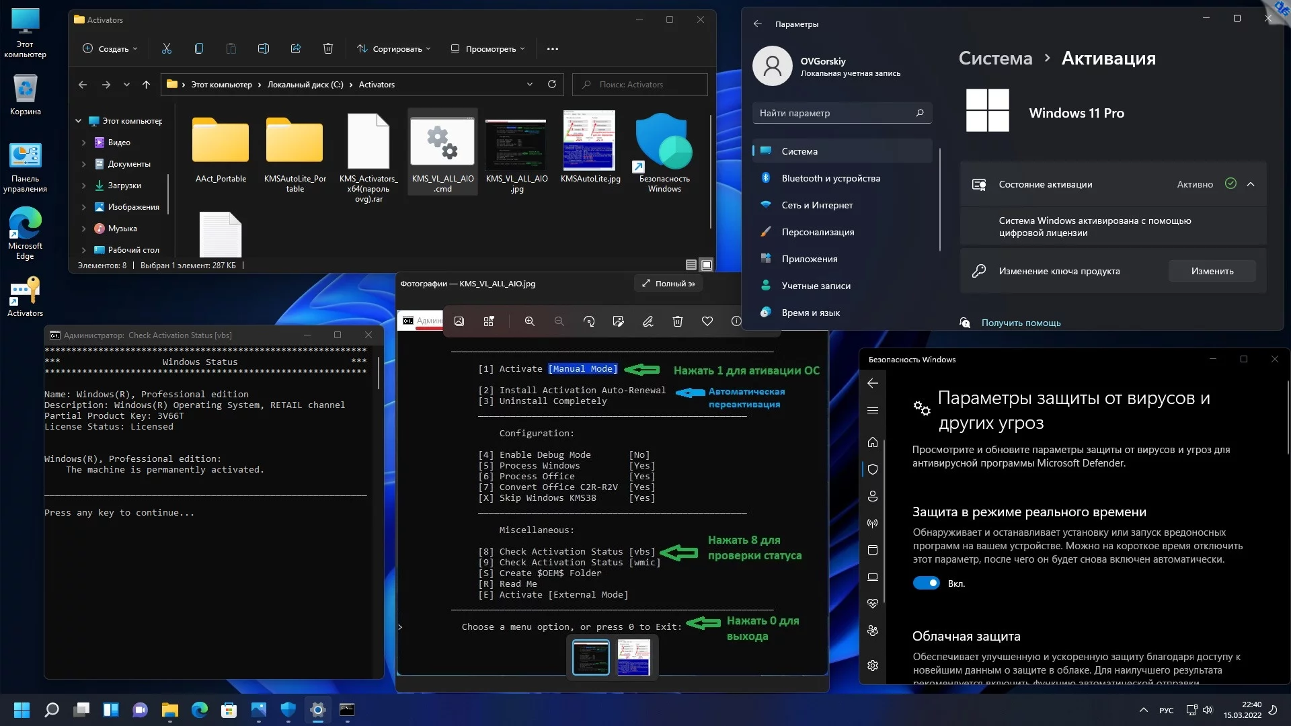Open Bluetooth и устройства settings section
The image size is (1291, 726).
point(830,178)
